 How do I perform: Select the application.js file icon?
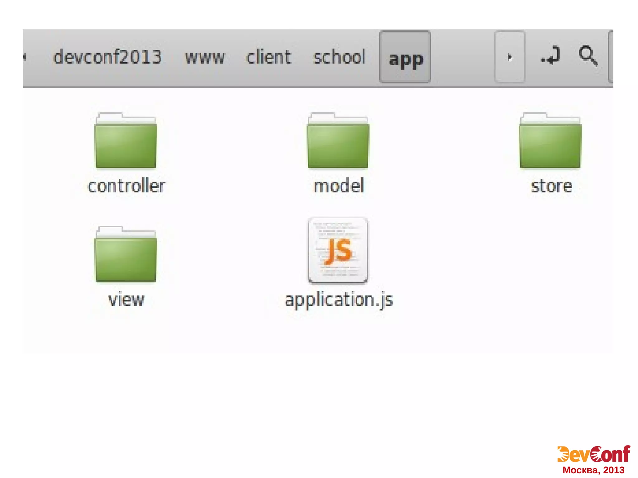click(338, 251)
